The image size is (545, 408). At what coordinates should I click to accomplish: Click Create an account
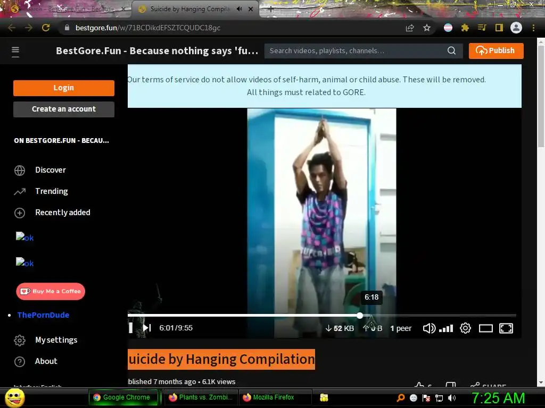pos(64,109)
